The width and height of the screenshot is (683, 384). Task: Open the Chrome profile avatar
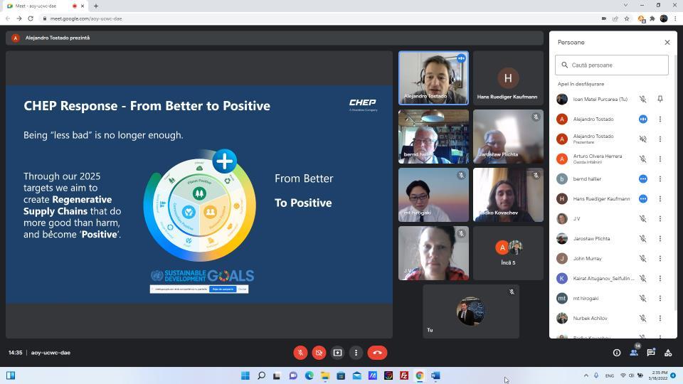pos(664,18)
